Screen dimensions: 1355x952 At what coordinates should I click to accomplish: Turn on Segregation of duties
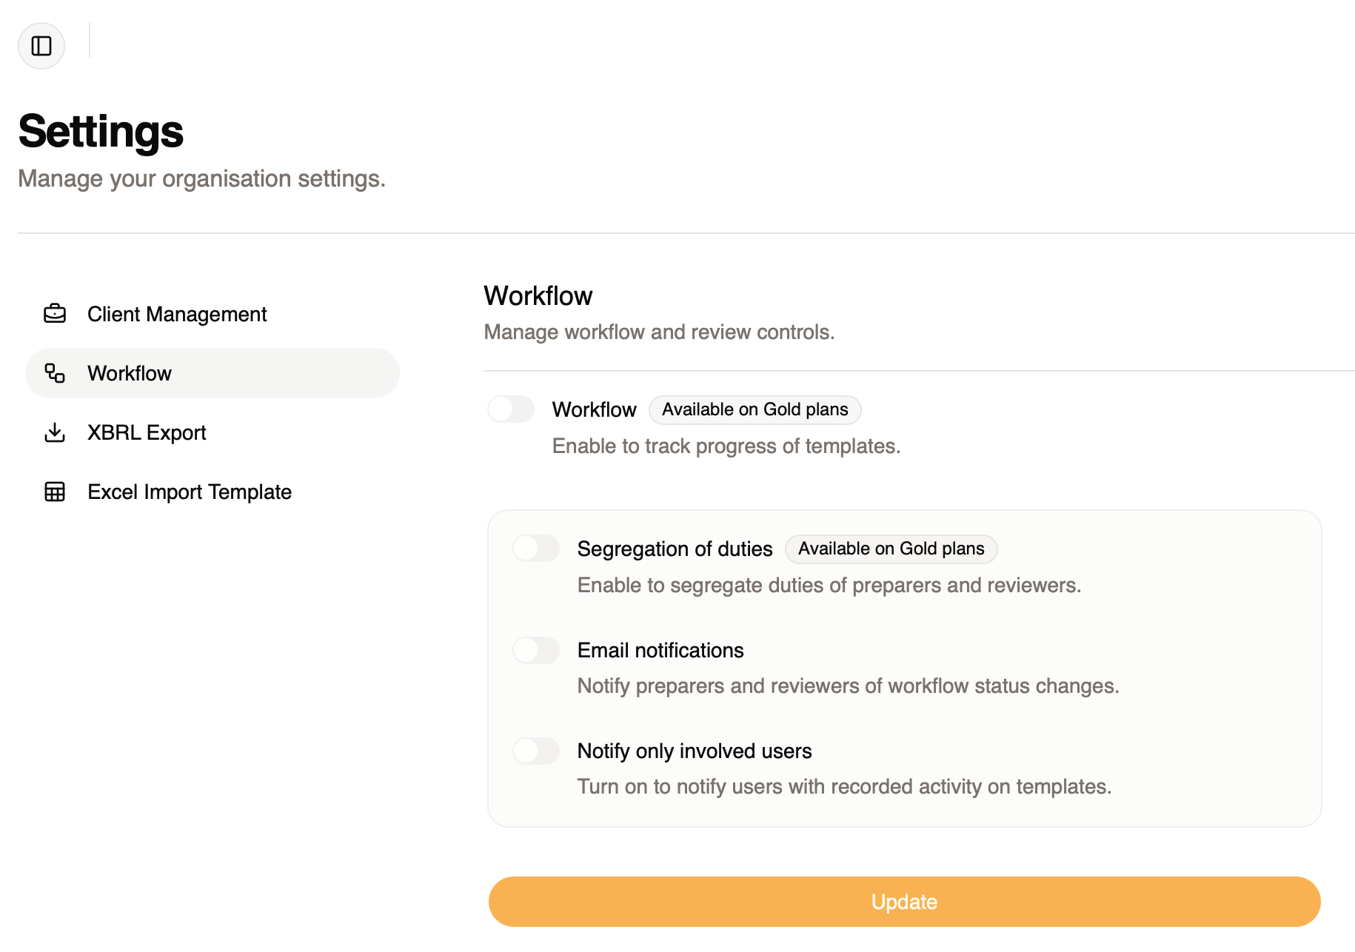click(x=536, y=549)
